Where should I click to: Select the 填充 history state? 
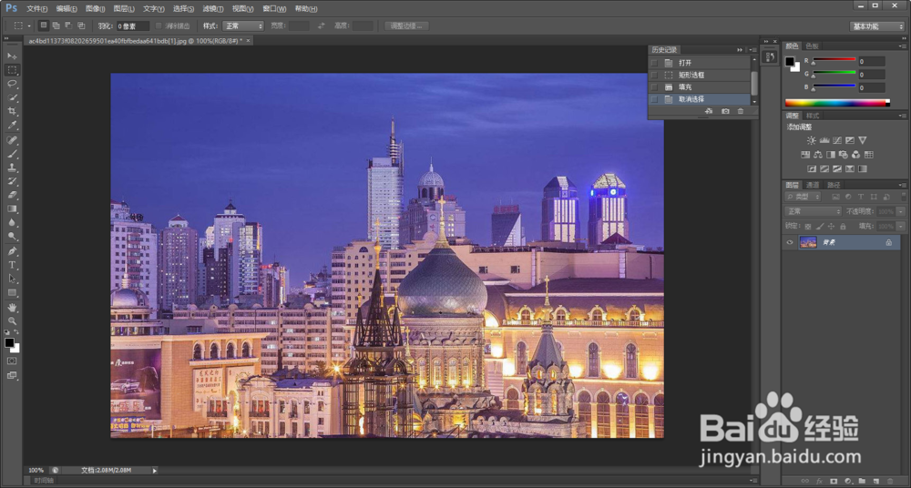[x=700, y=87]
